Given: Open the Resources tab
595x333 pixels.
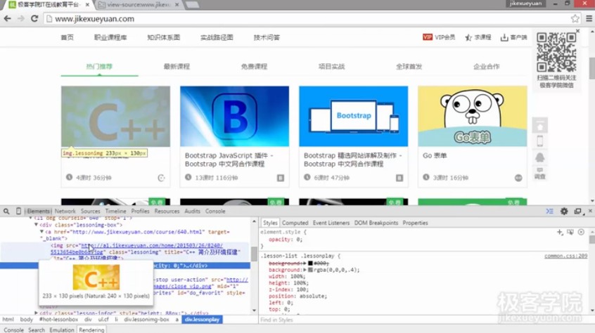Looking at the screenshot, I should [x=167, y=211].
